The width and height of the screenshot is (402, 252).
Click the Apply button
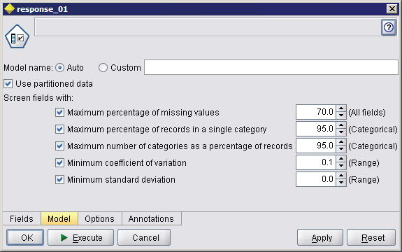pyautogui.click(x=320, y=237)
